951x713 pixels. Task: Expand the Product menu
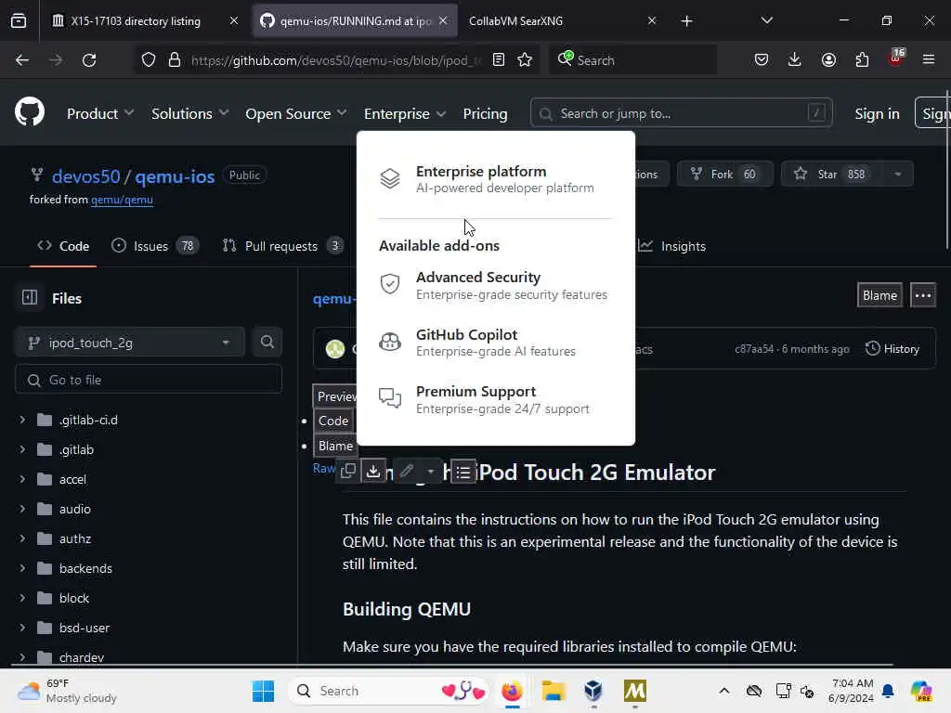[100, 113]
